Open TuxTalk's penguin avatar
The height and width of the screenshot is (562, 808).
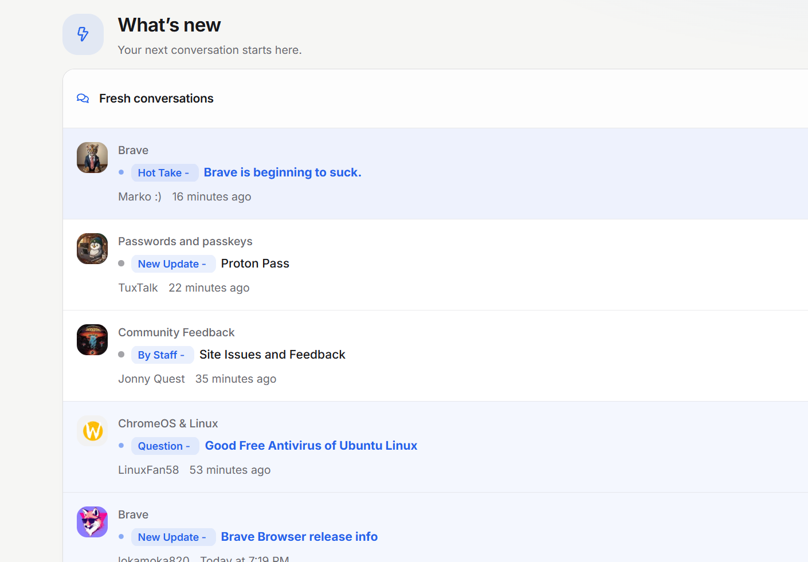point(92,249)
